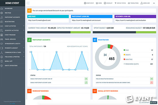Click the Participant Accounts sidebar icon
Viewport: 158px width, 105px height.
click(2, 17)
